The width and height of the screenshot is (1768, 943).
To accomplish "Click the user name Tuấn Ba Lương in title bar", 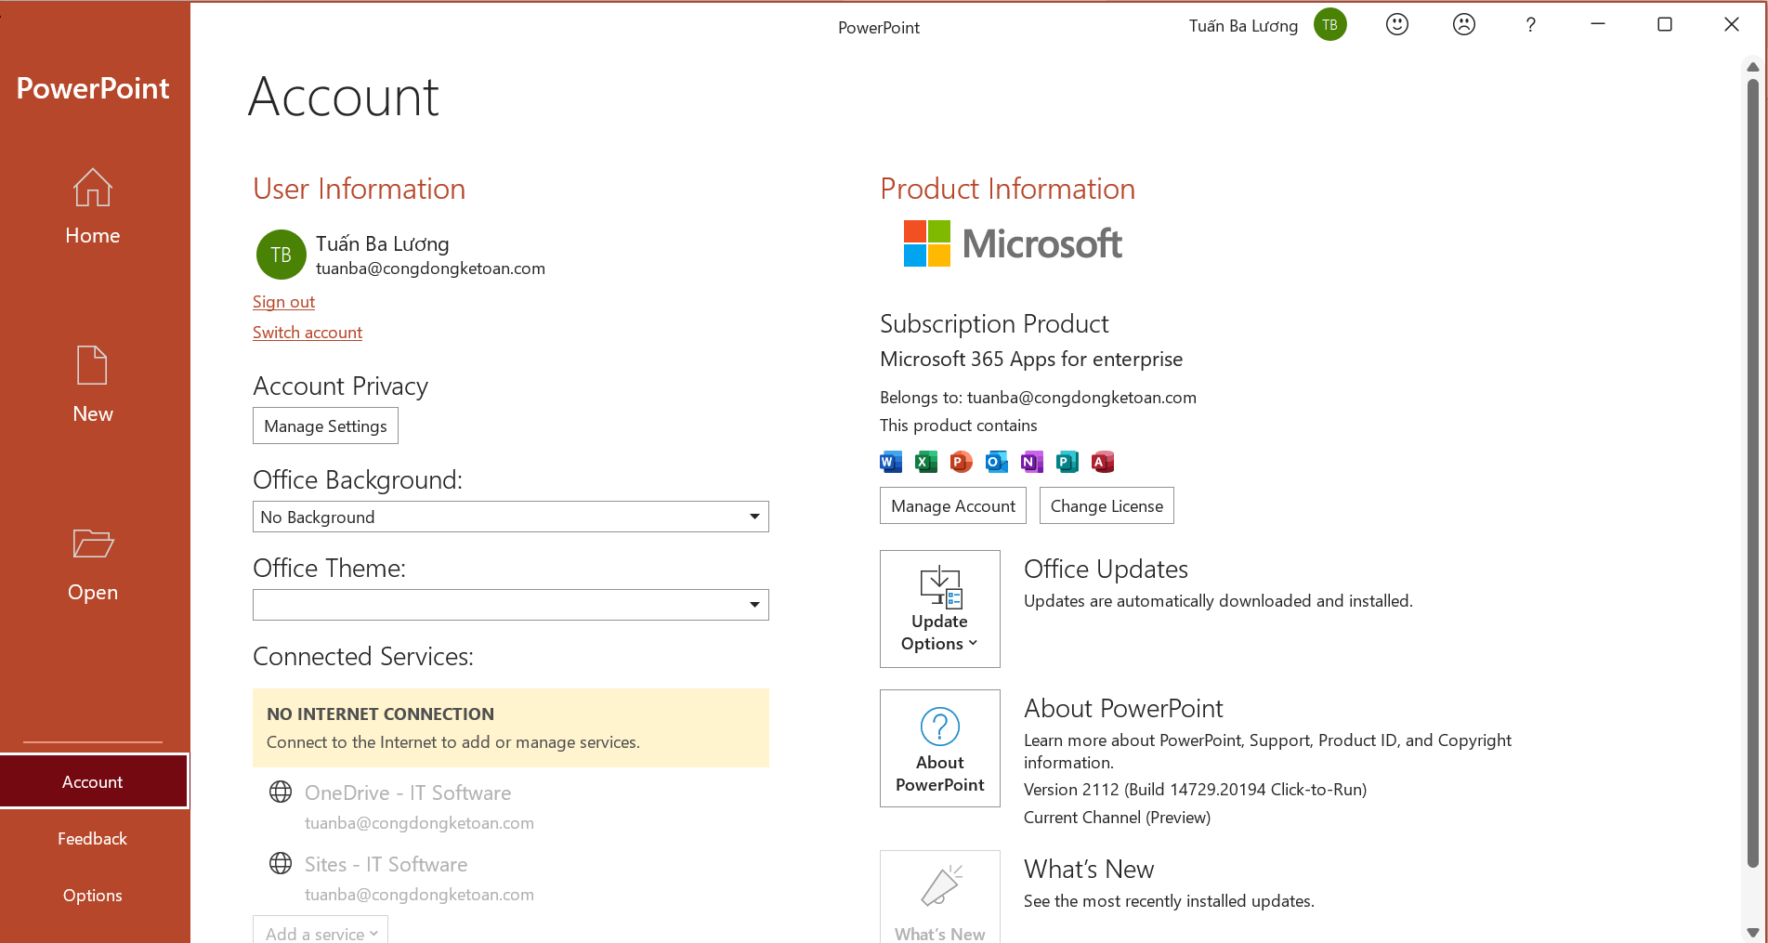I will pos(1243,26).
